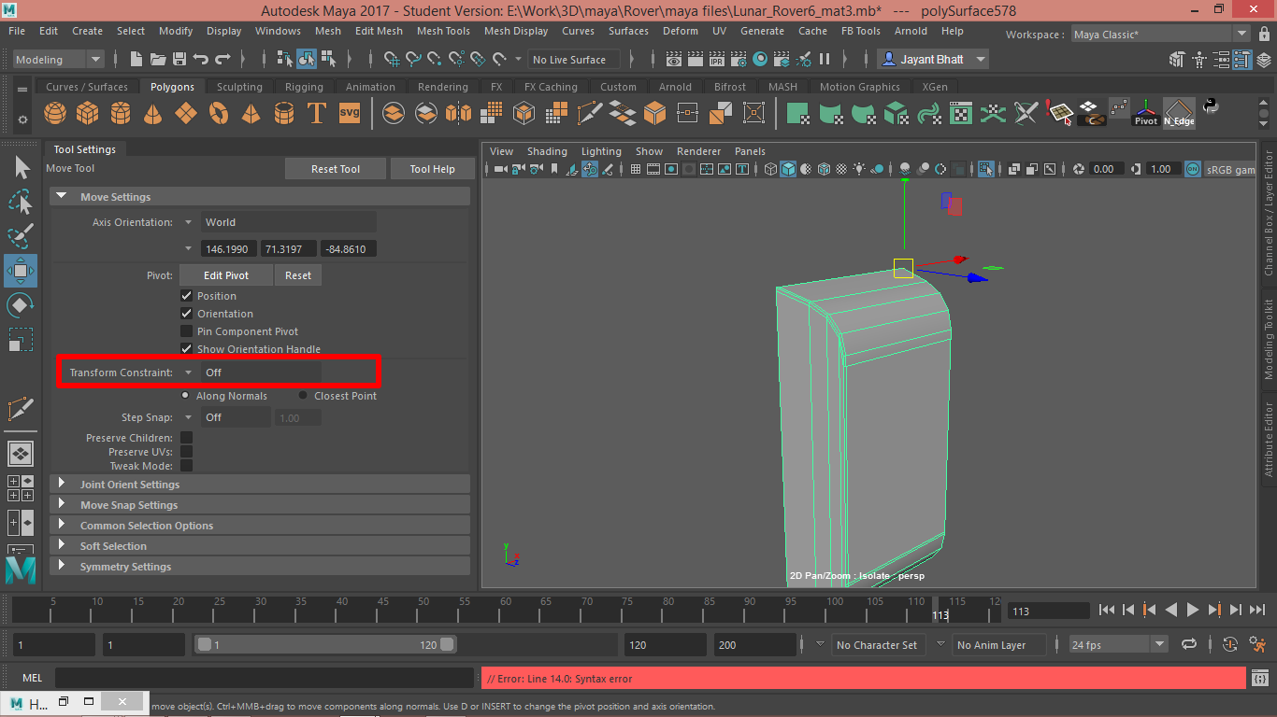
Task: Click the Save Scene icon
Action: [x=179, y=60]
